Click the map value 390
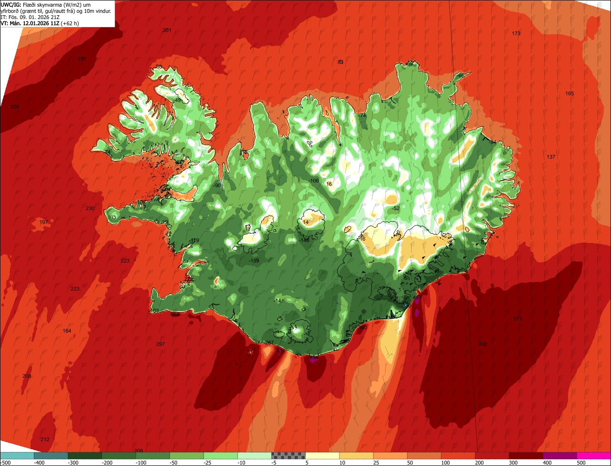Viewport: 611px width, 466px height. pos(483,344)
